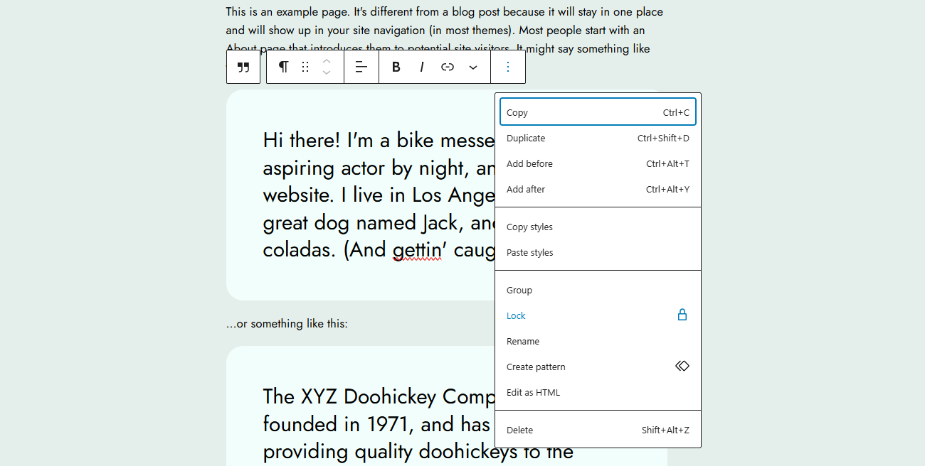Select the Quote block icon in the toolbar
This screenshot has height=466, width=925.
tap(243, 67)
